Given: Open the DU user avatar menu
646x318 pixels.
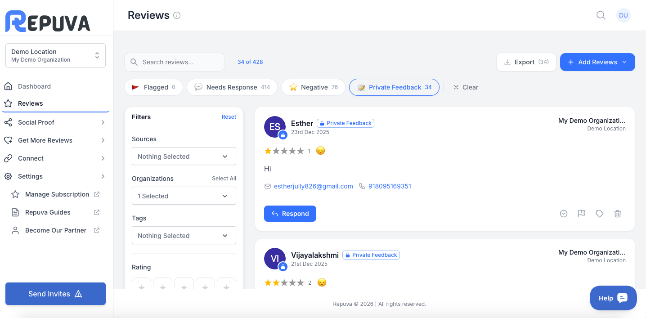Looking at the screenshot, I should coord(623,15).
